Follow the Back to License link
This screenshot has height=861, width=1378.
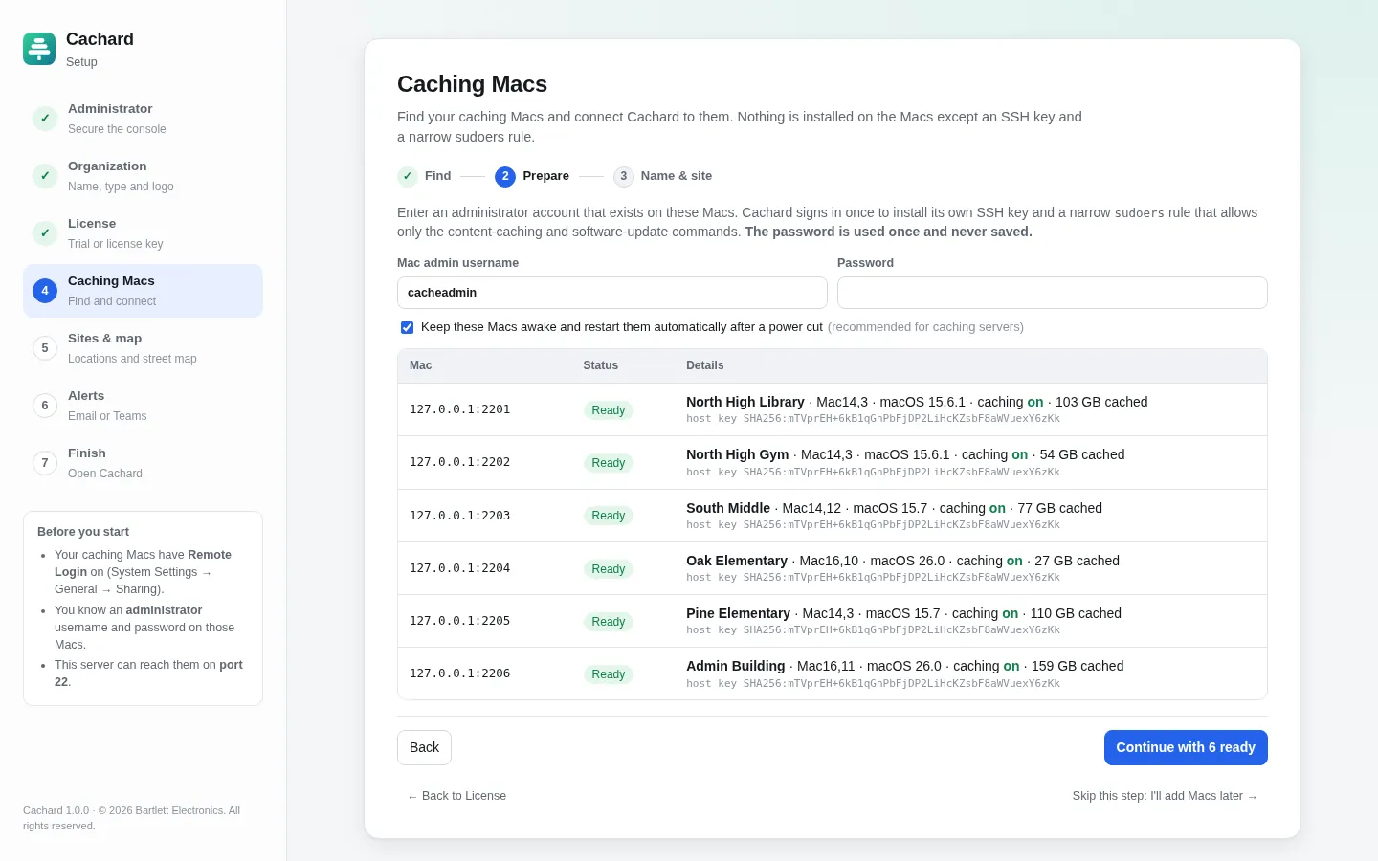click(456, 796)
